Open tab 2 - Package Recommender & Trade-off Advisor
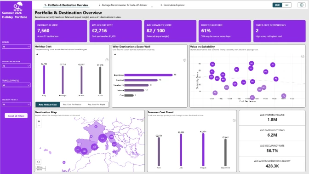 [123, 5]
